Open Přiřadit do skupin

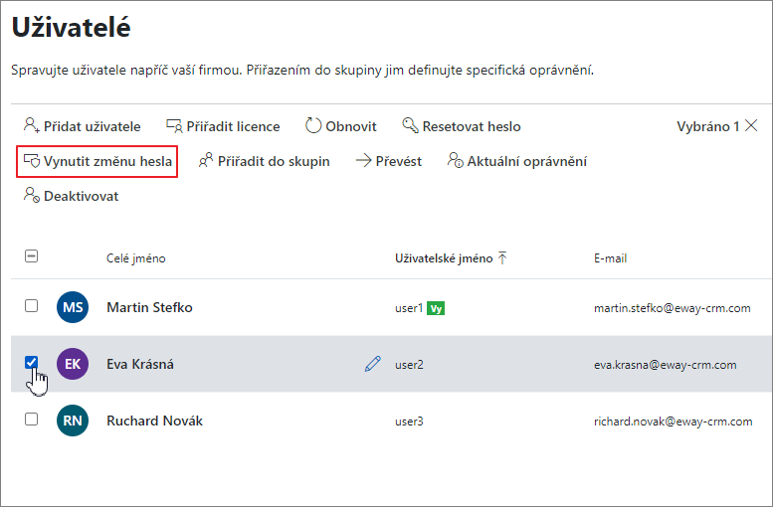(264, 161)
